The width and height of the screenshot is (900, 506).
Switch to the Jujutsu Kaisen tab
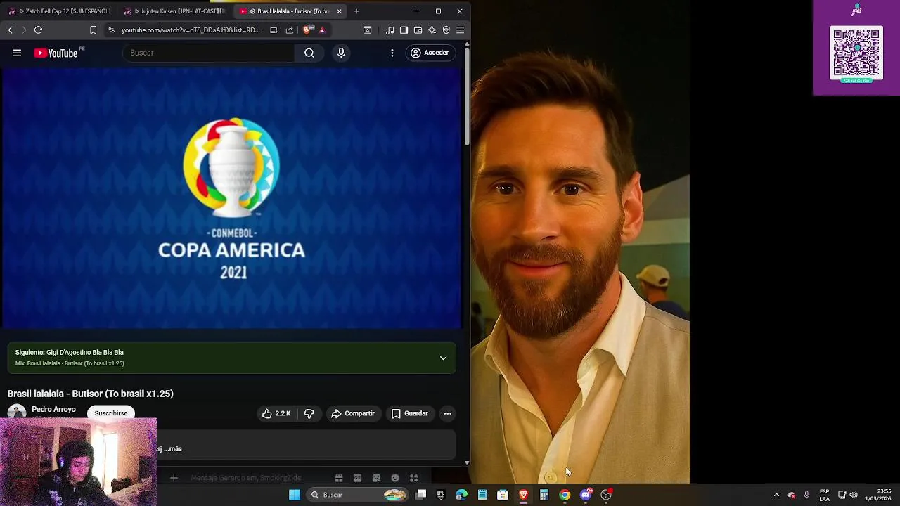(176, 11)
